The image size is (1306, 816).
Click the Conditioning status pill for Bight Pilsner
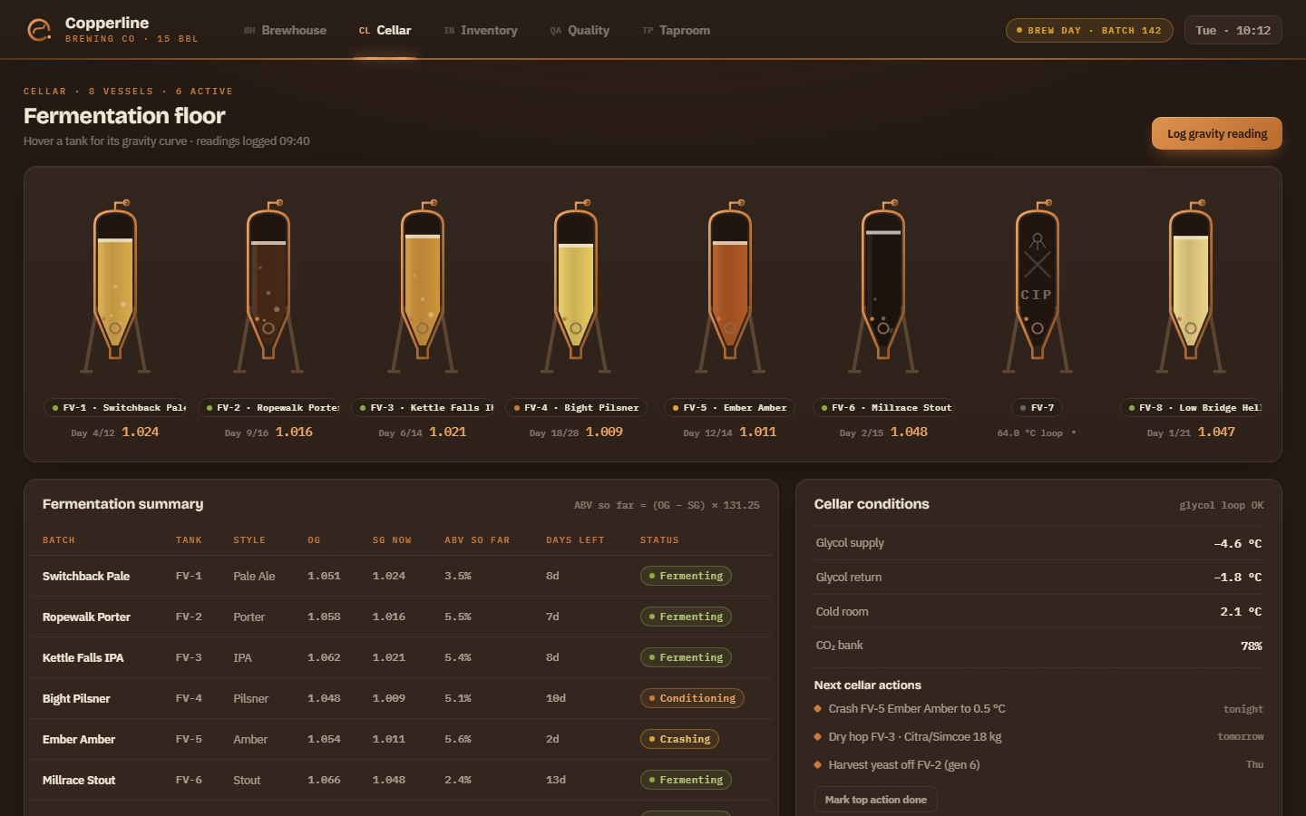coord(692,698)
